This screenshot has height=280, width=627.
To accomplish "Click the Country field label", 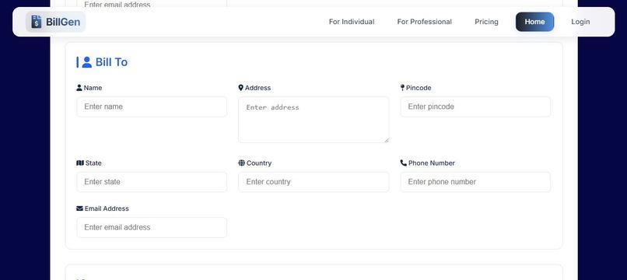I will click(259, 163).
